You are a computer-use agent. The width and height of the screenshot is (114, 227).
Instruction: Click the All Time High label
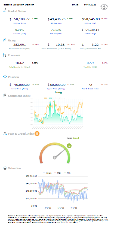click(91, 34)
